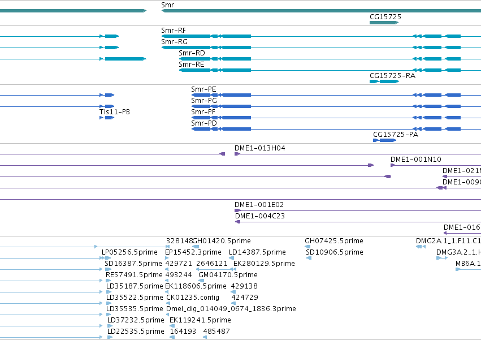Select the 429138 label
Image resolution: width=481 pixels, height=340 pixels.
(x=244, y=287)
